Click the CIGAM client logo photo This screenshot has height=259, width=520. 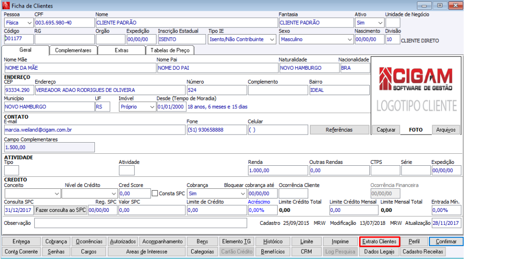pos(416,90)
